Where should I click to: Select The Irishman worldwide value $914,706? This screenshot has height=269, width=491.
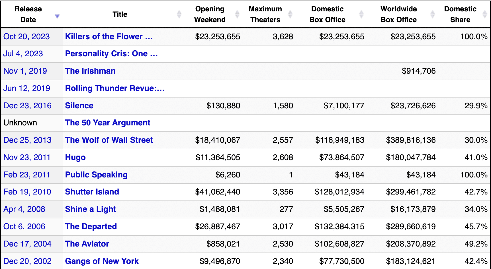[x=419, y=71]
